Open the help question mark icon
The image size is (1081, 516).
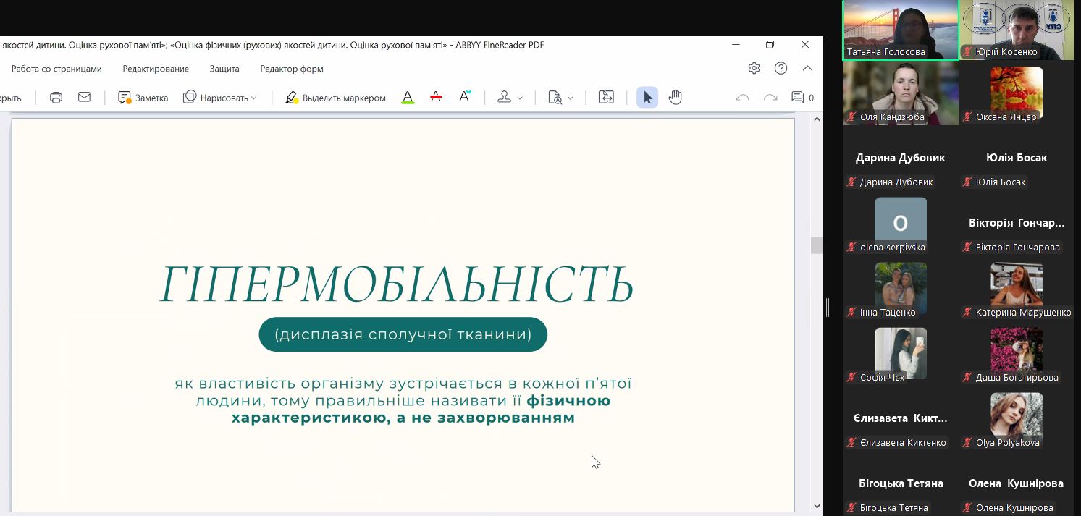coord(781,69)
